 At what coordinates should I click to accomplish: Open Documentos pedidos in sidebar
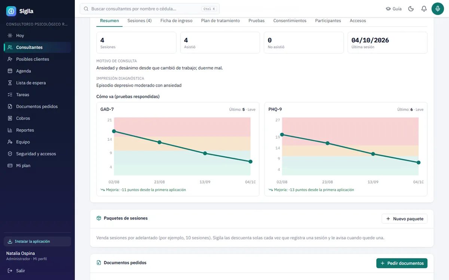click(x=37, y=106)
